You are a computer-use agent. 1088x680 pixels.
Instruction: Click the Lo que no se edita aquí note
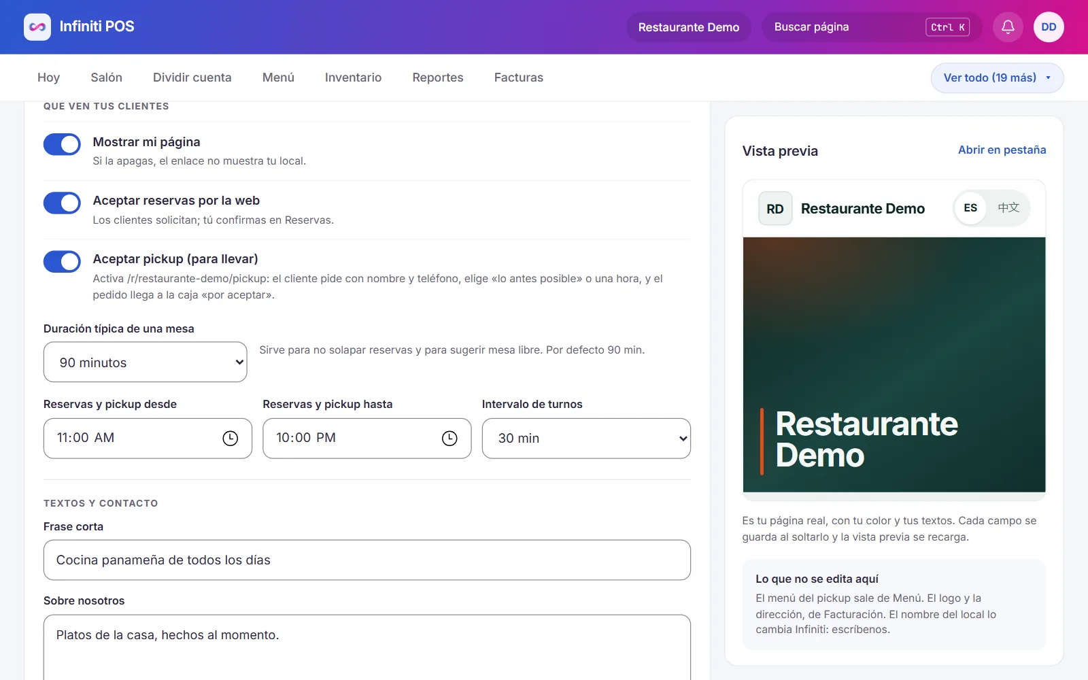click(x=894, y=605)
